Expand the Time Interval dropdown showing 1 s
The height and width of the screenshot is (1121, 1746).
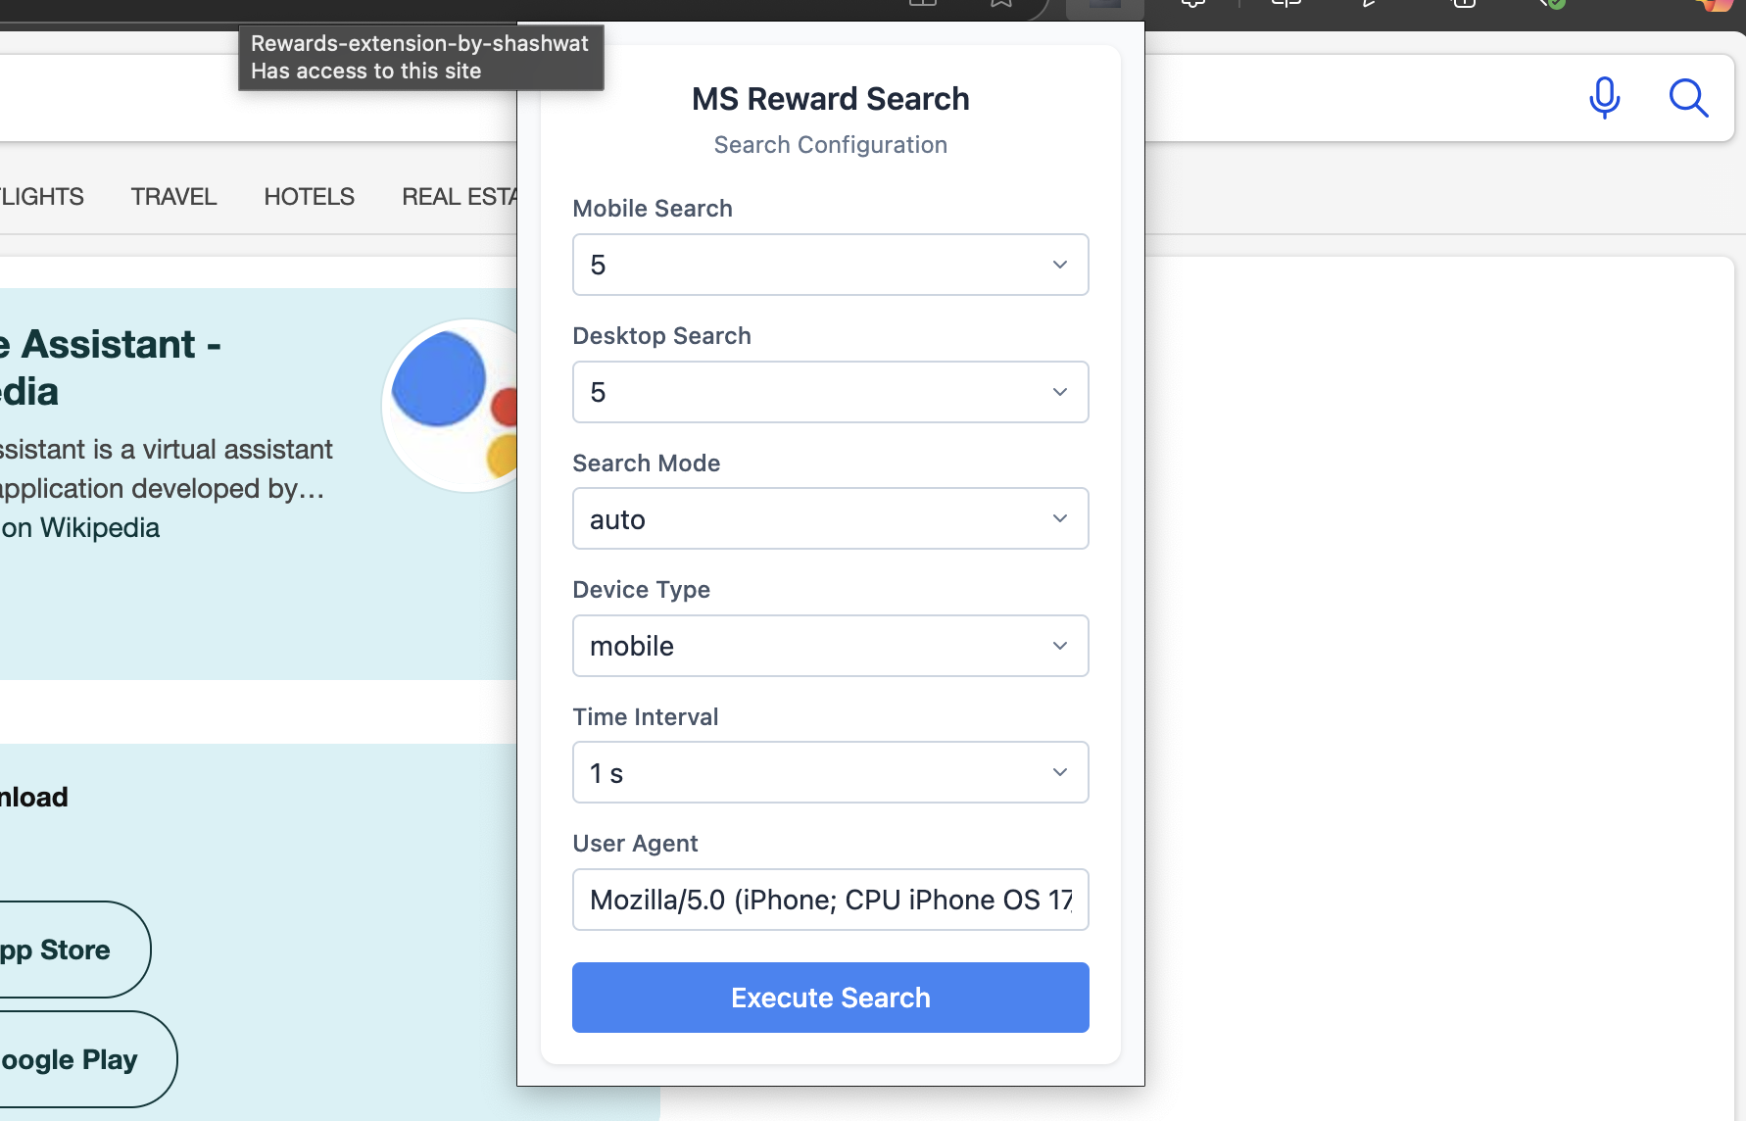tap(830, 772)
